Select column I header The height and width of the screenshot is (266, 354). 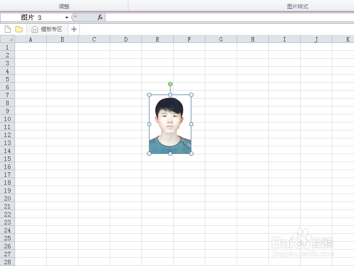tap(285, 39)
